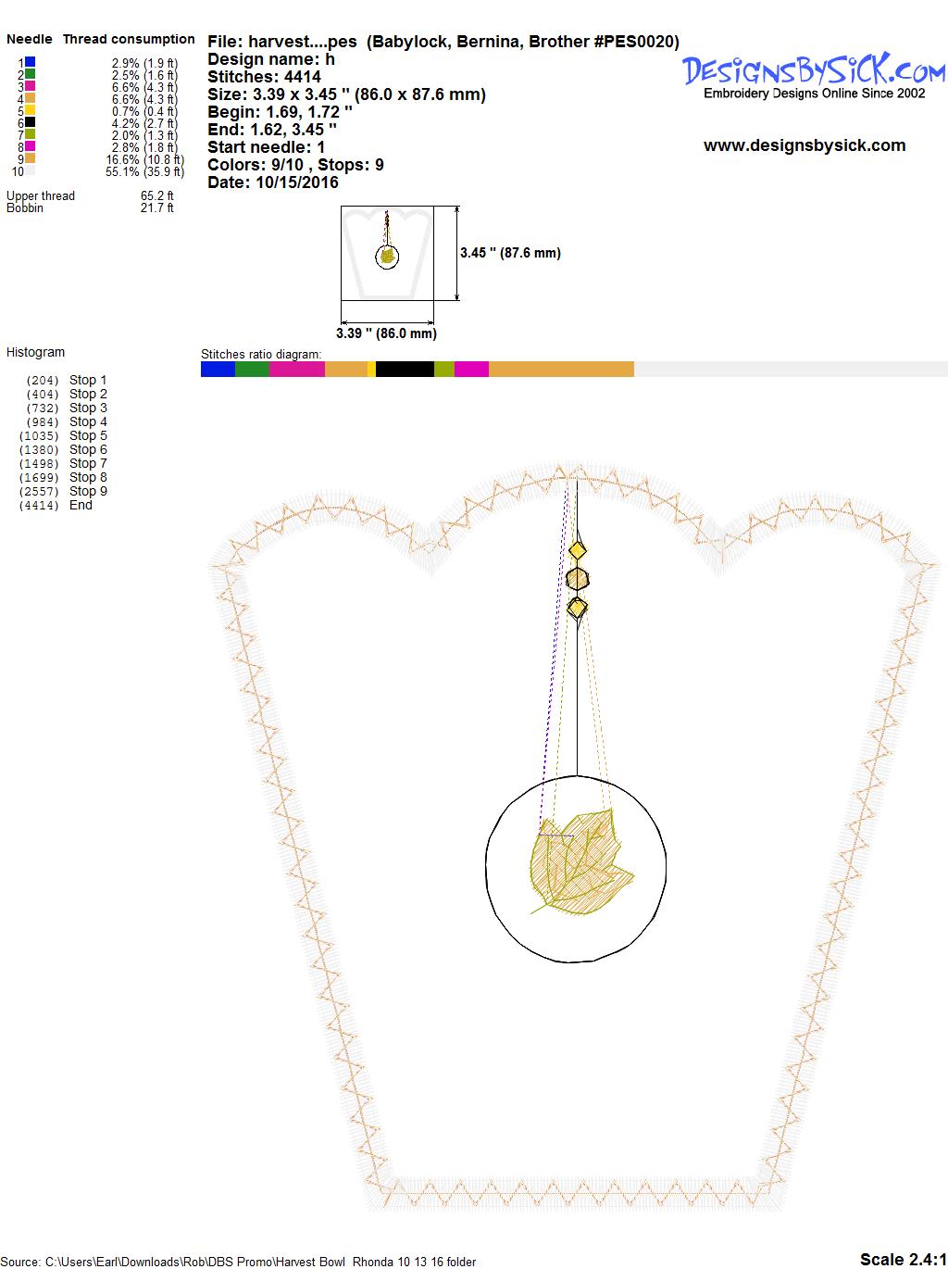
Task: Click the yellow needle 5 color swatch
Action: (30, 110)
